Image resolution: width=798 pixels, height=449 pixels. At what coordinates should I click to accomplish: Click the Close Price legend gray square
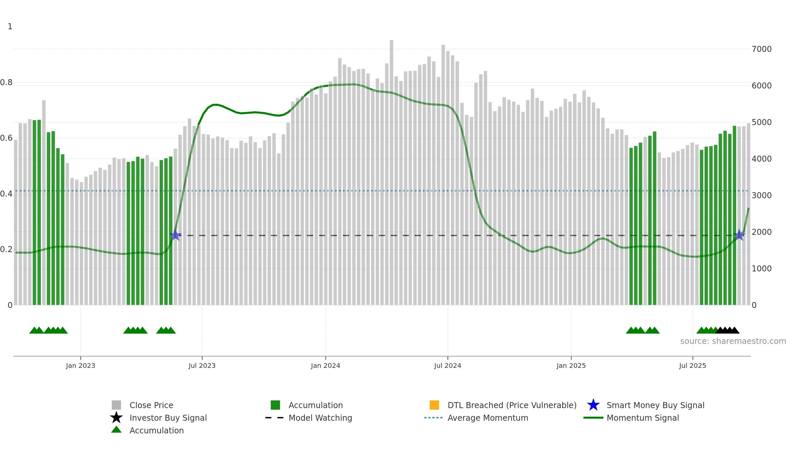pos(116,405)
